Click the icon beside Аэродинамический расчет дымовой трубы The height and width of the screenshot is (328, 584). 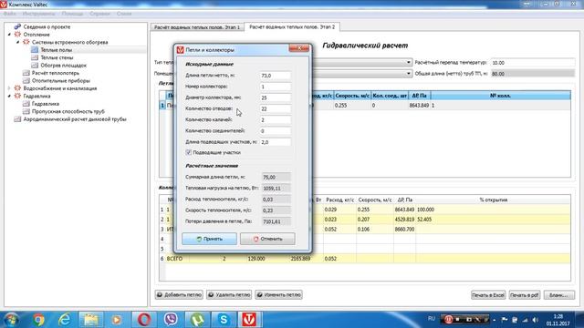pos(17,119)
